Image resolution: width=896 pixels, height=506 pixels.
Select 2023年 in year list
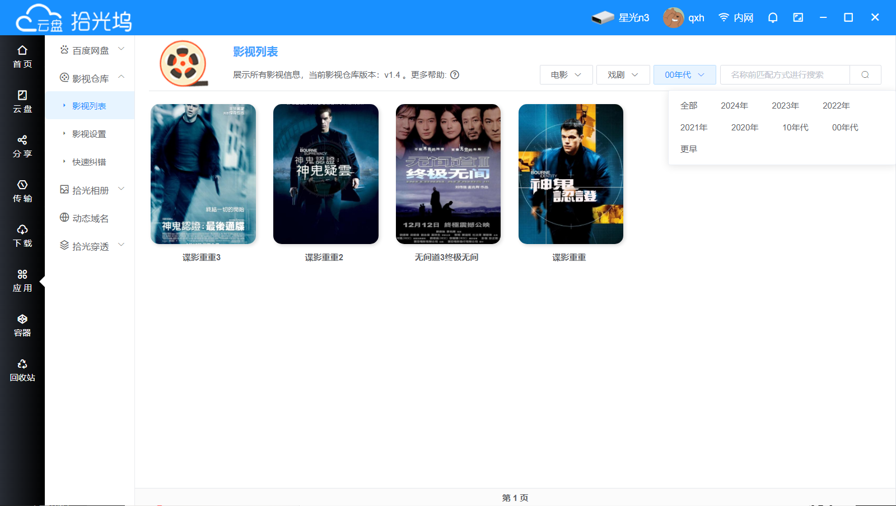[x=785, y=106]
